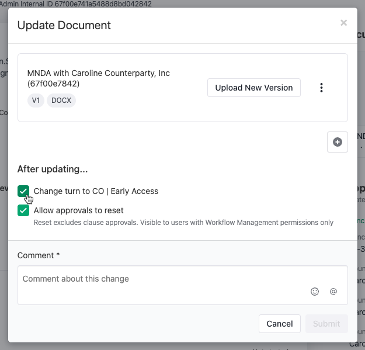Click the V1 version badge
The image size is (365, 350).
36,101
